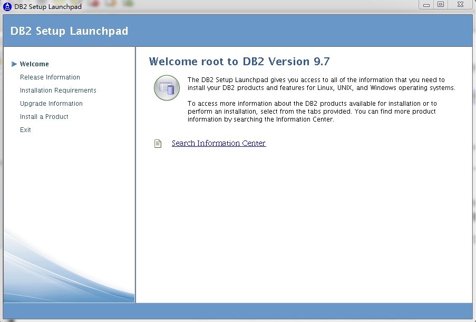Click the paragraph starting 'The DB2 Setup Launchpad gives'
This screenshot has width=476, height=322.
[322, 84]
